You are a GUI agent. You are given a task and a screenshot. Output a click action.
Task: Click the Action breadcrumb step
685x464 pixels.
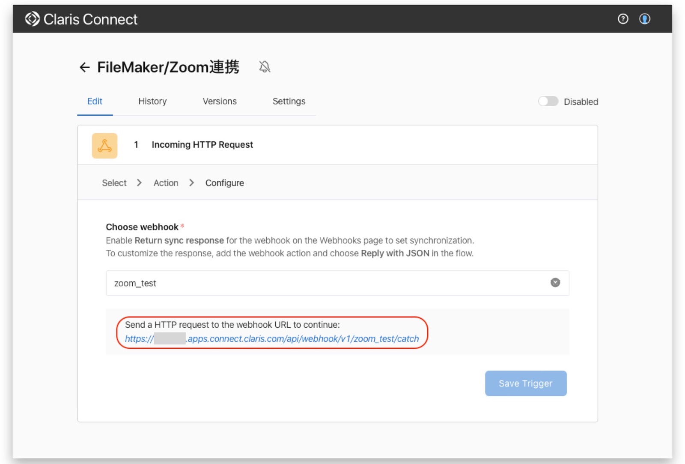coord(166,183)
